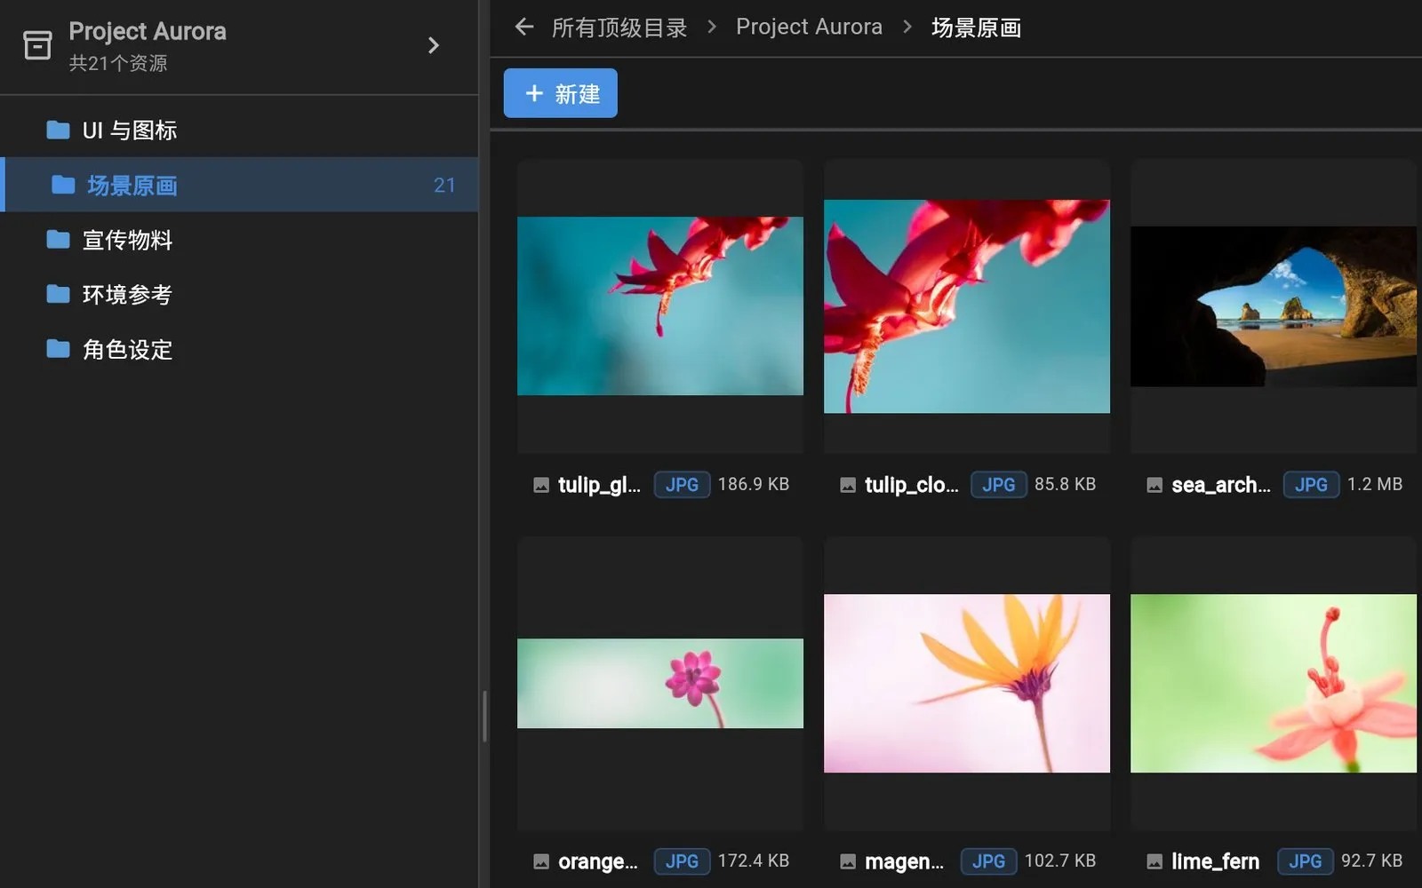The width and height of the screenshot is (1422, 888).
Task: Click the sidebar panel splitter handle
Action: pyautogui.click(x=484, y=716)
